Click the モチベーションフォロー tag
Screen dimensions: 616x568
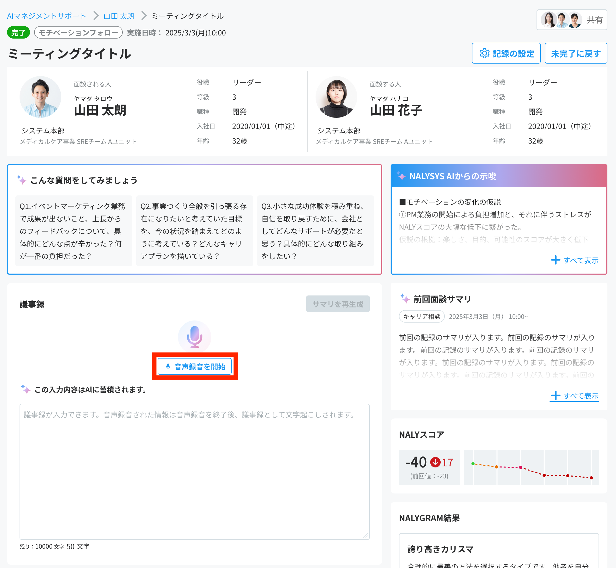tap(78, 33)
